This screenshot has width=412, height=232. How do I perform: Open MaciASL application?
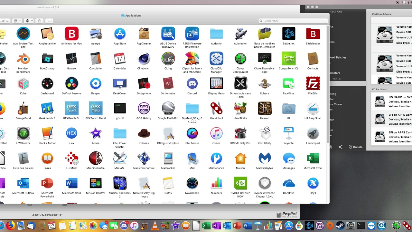pos(120,158)
